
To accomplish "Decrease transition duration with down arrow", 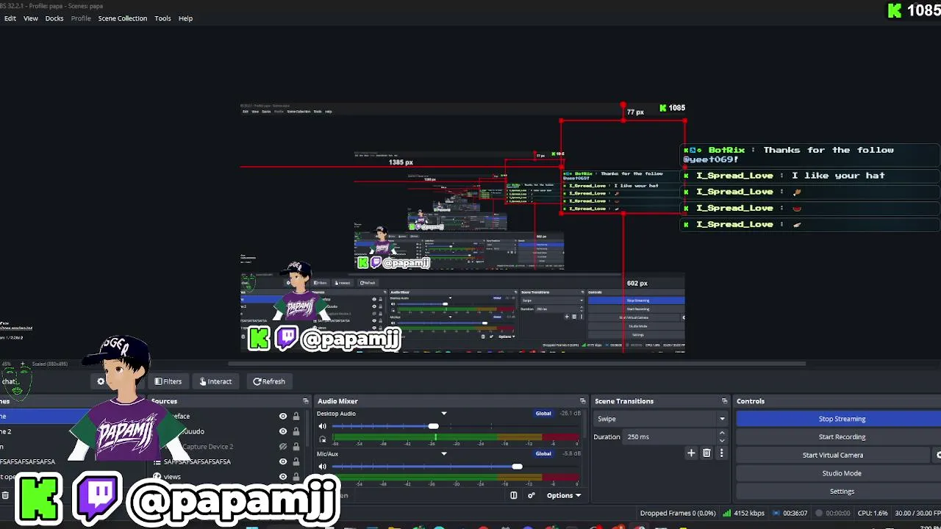I will (x=722, y=440).
